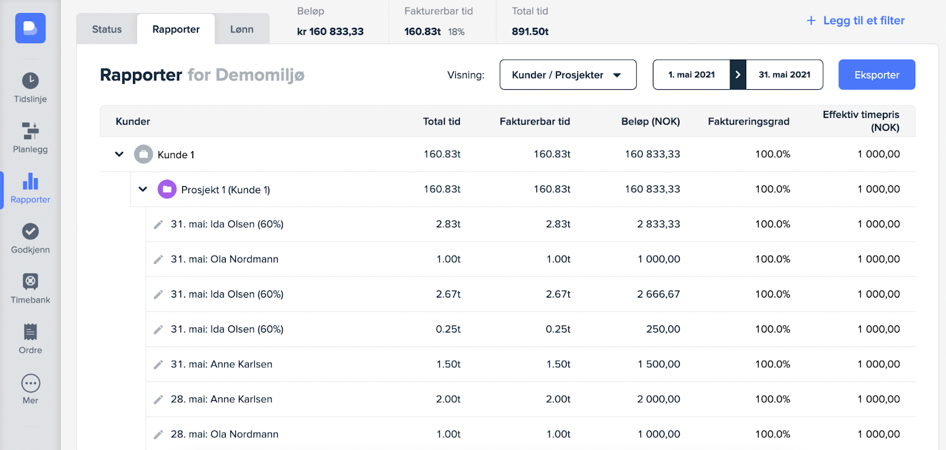Edit 28. mai Anne Karlsen entry
946x450 pixels.
point(158,399)
